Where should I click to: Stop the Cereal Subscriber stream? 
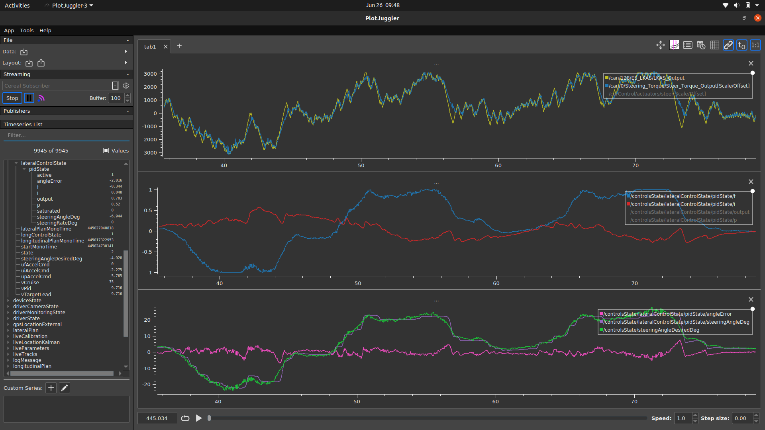point(12,98)
